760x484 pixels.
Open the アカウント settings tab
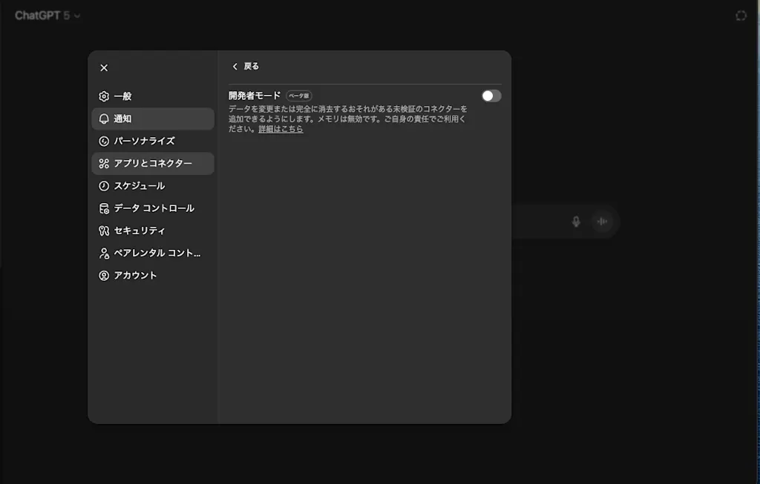click(153, 276)
